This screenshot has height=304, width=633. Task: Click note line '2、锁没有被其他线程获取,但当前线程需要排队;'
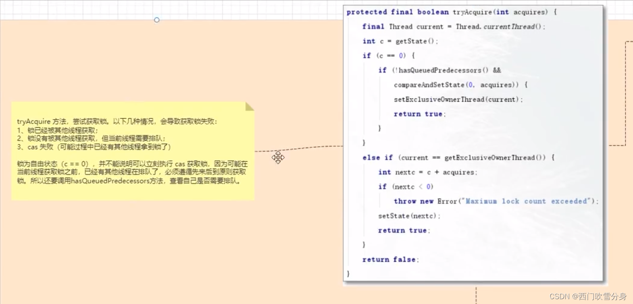91,138
